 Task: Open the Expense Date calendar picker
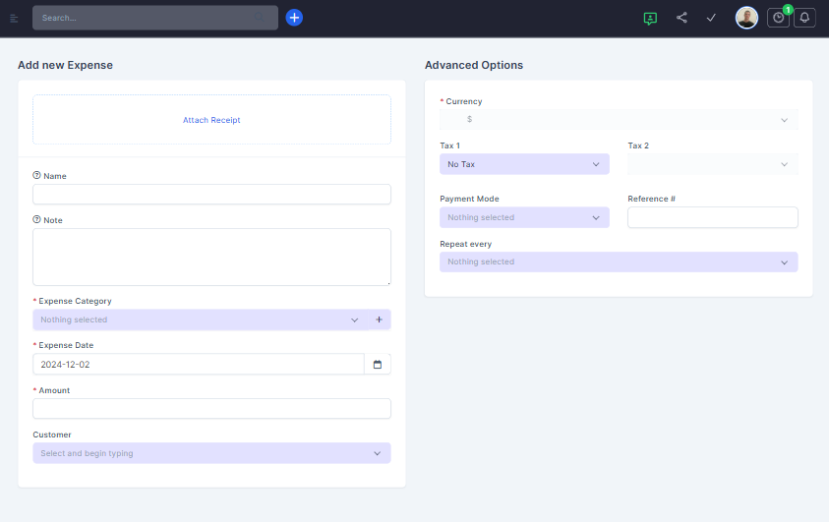[x=378, y=365]
